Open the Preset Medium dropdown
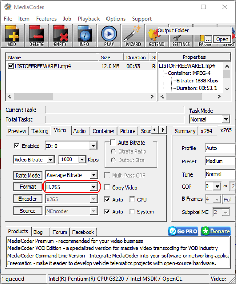Screen dimensions: 236x284 [x=220, y=161]
